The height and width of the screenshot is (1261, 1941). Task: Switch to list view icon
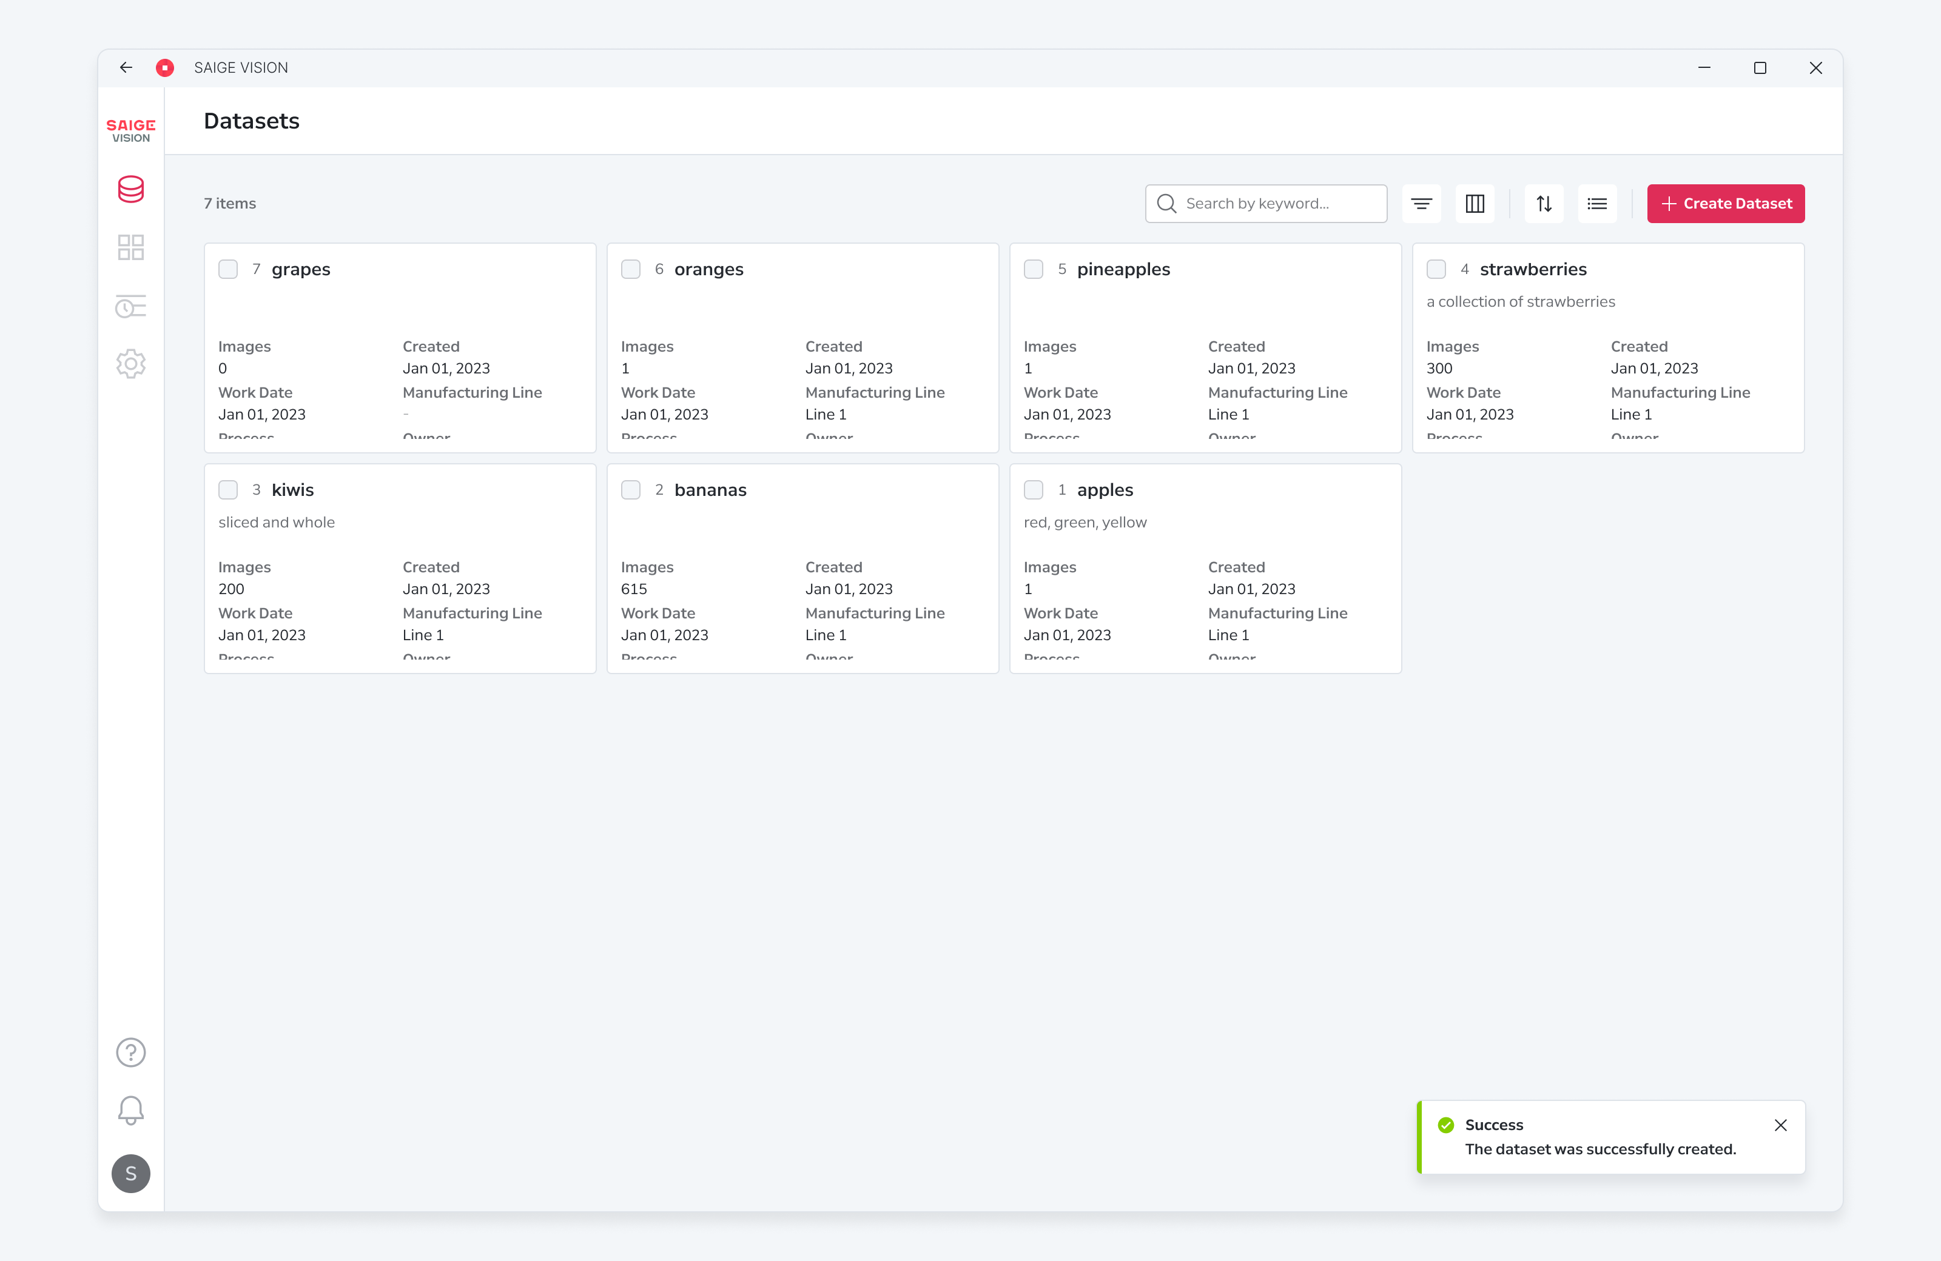click(1597, 204)
